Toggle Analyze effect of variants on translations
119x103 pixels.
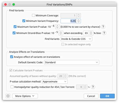[12, 57]
